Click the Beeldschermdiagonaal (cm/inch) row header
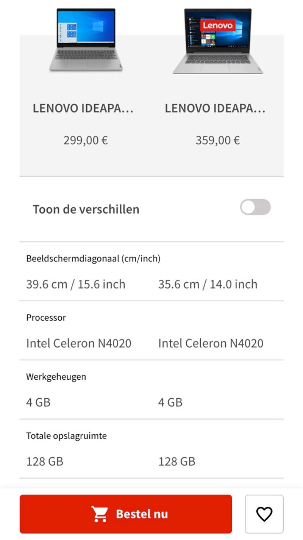The height and width of the screenshot is (540, 303). (x=93, y=259)
